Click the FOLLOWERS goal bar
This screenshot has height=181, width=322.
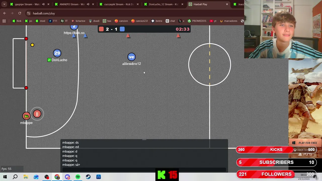tap(276, 174)
